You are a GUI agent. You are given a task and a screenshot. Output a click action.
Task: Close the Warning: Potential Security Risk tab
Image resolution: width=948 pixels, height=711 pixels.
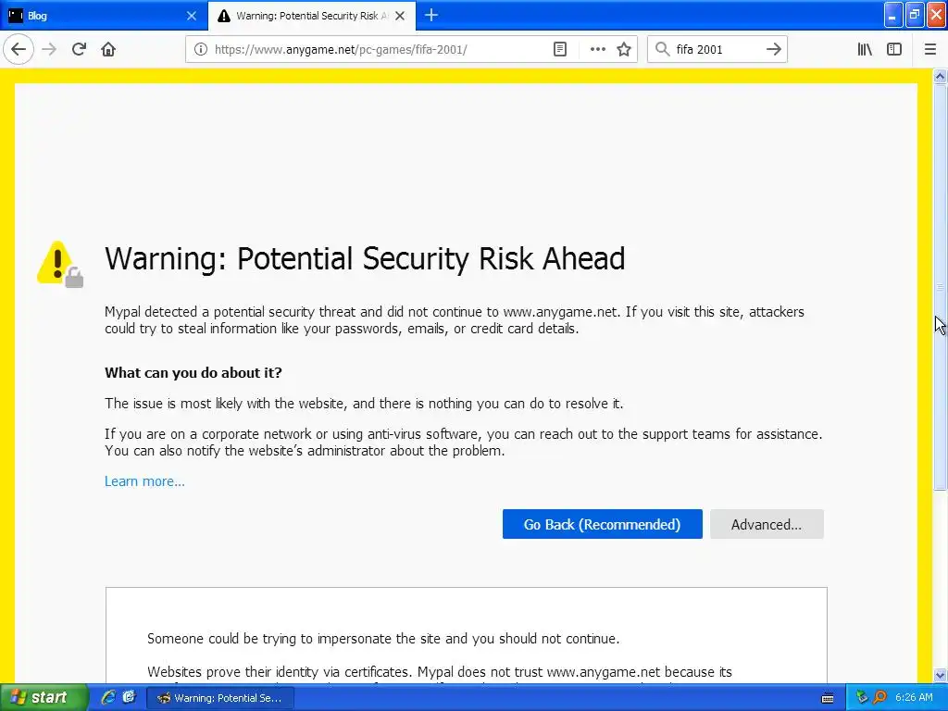(400, 16)
